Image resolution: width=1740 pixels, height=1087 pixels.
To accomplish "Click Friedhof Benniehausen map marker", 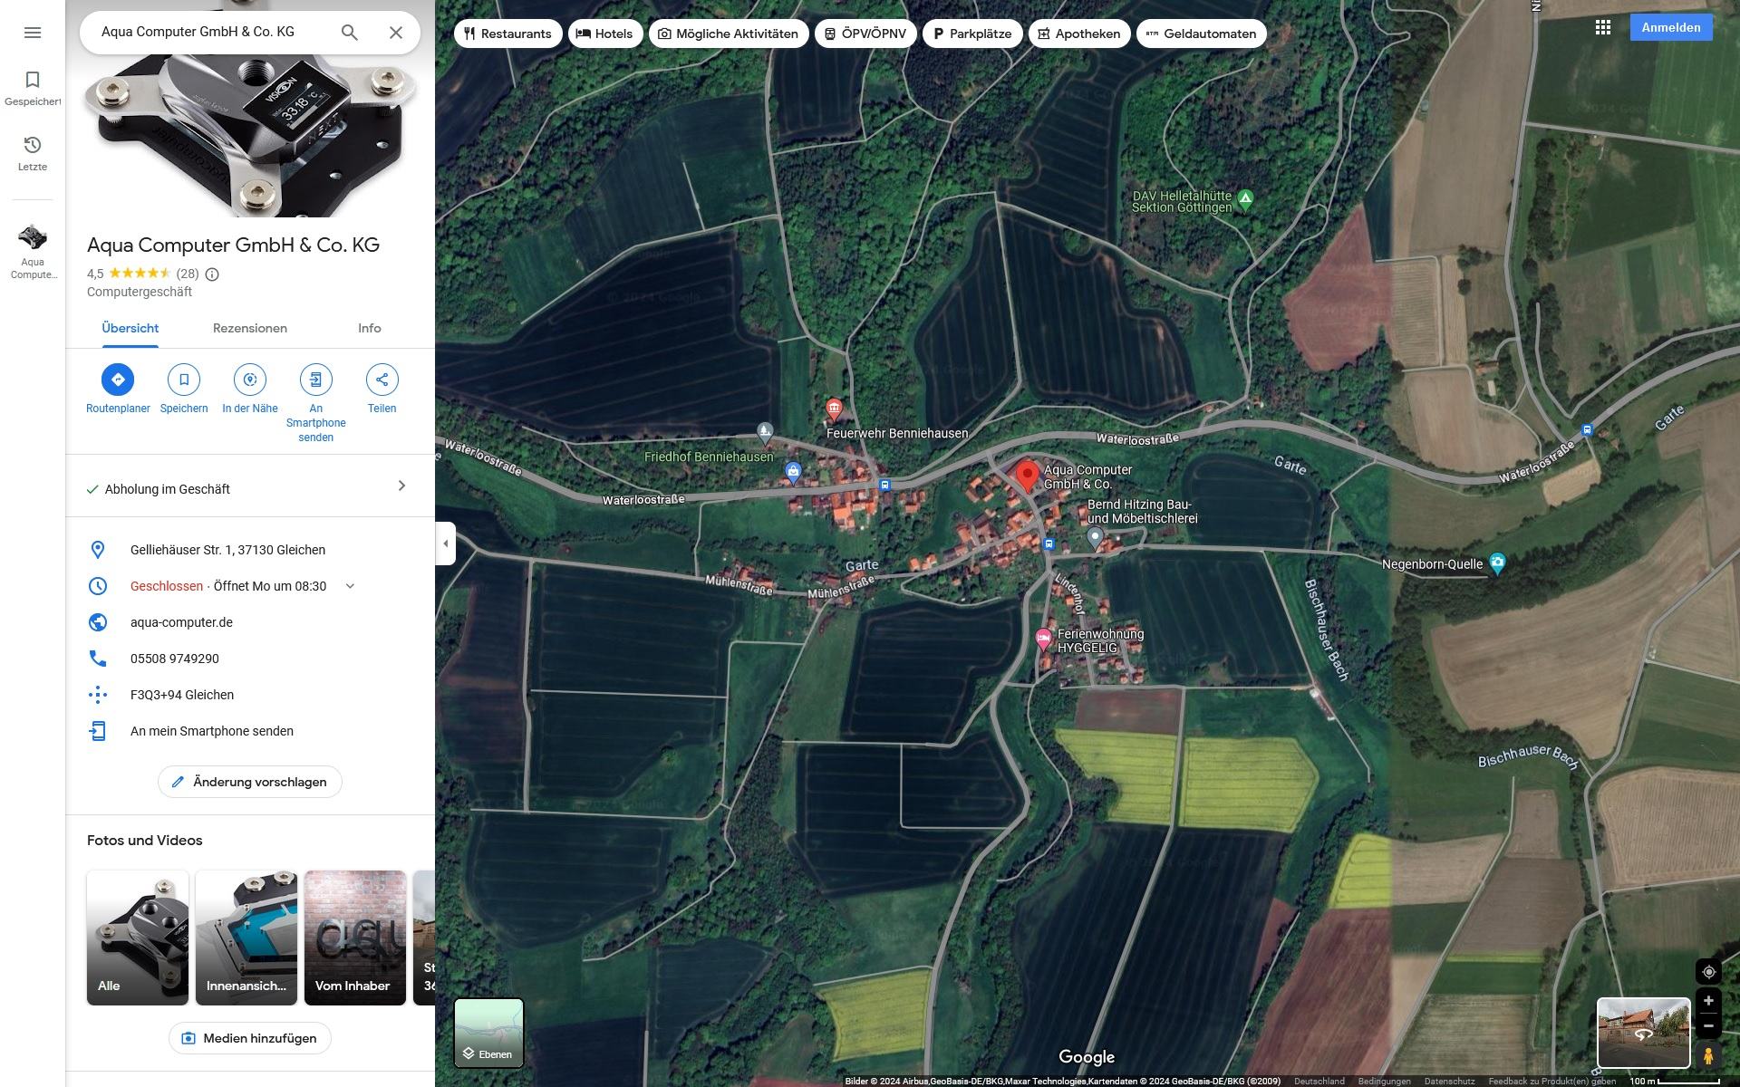I will click(x=765, y=432).
